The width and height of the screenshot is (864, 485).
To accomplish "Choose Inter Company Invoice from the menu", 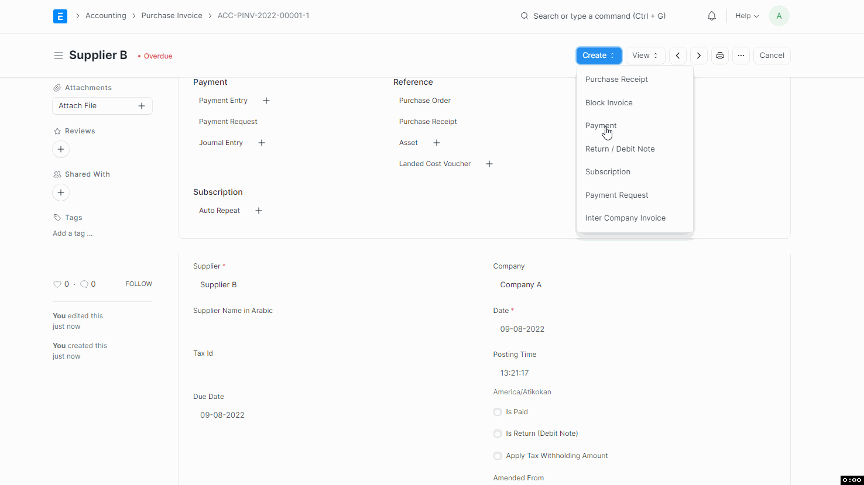I will [625, 218].
